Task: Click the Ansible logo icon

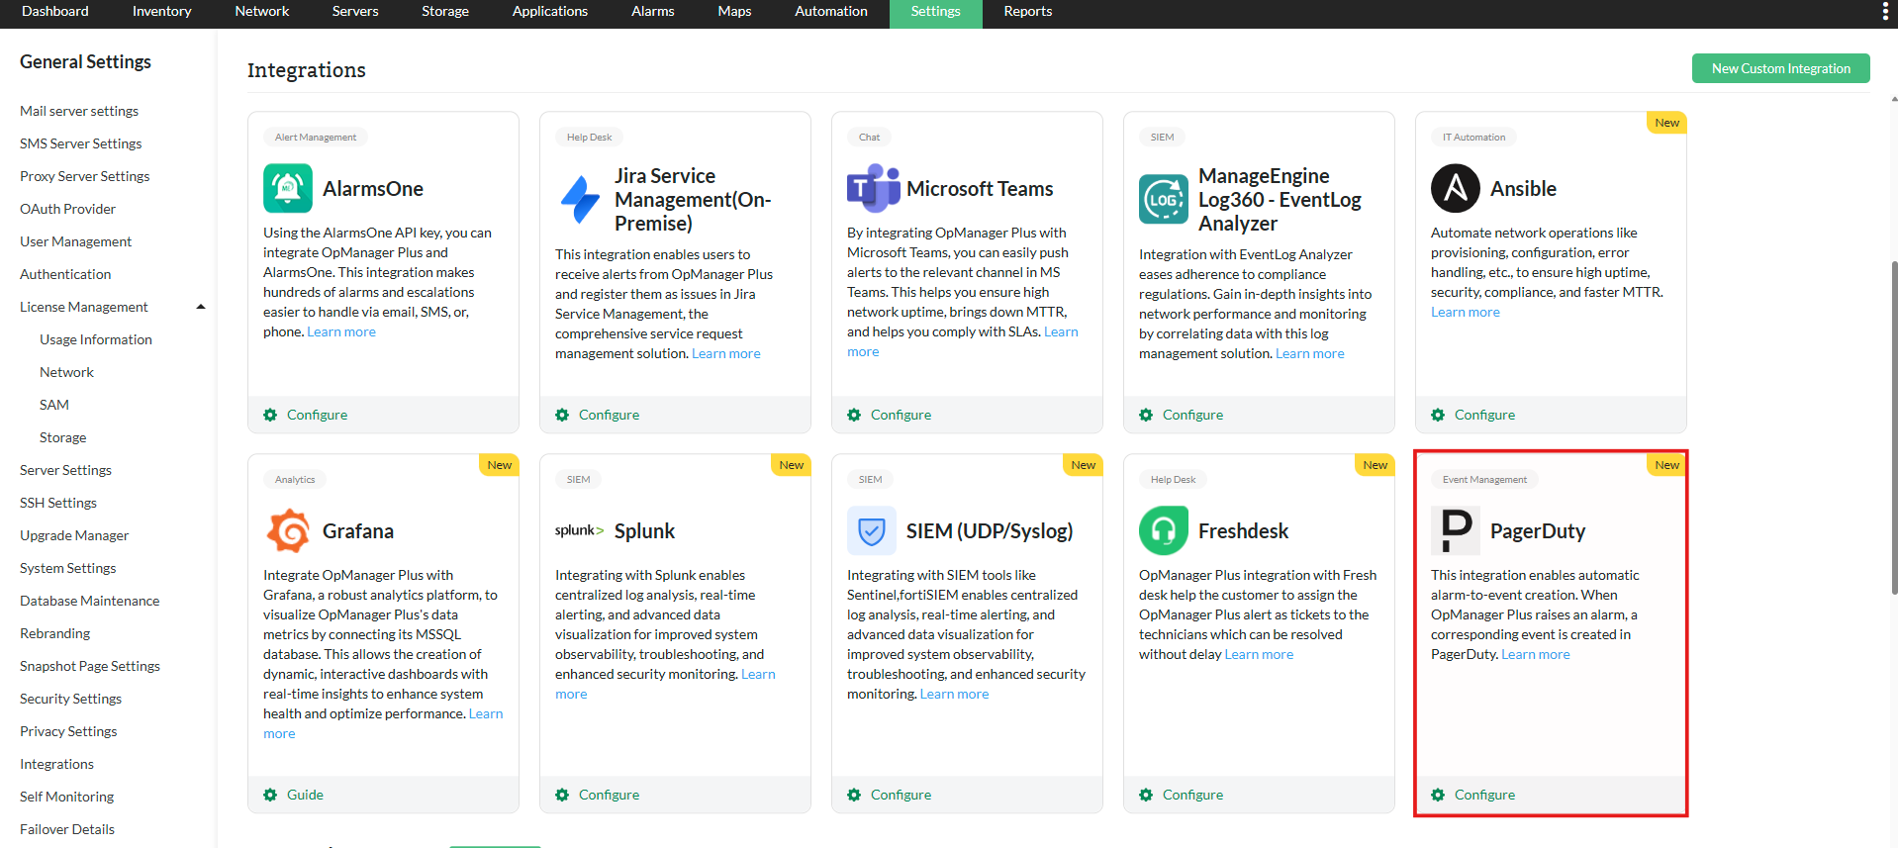Action: click(x=1455, y=188)
